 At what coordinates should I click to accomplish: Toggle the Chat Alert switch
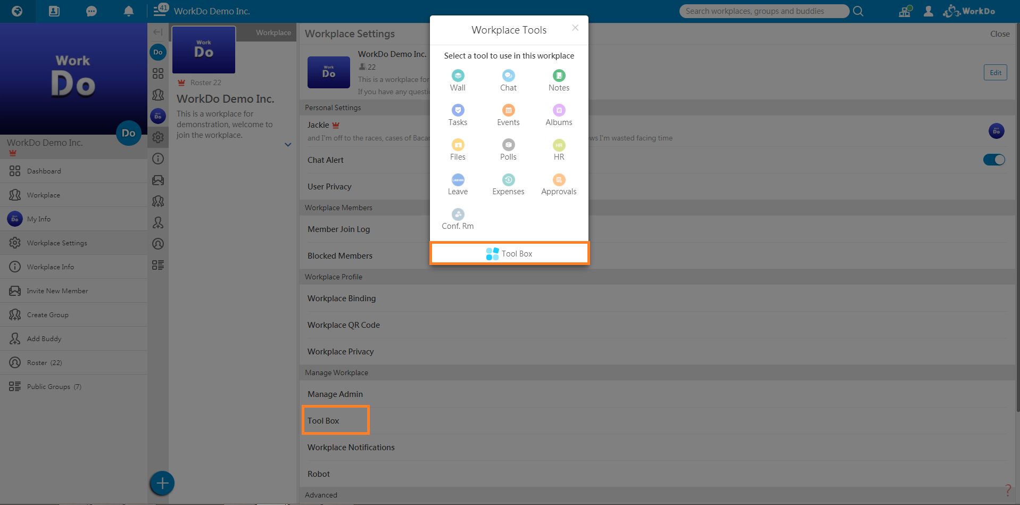994,160
